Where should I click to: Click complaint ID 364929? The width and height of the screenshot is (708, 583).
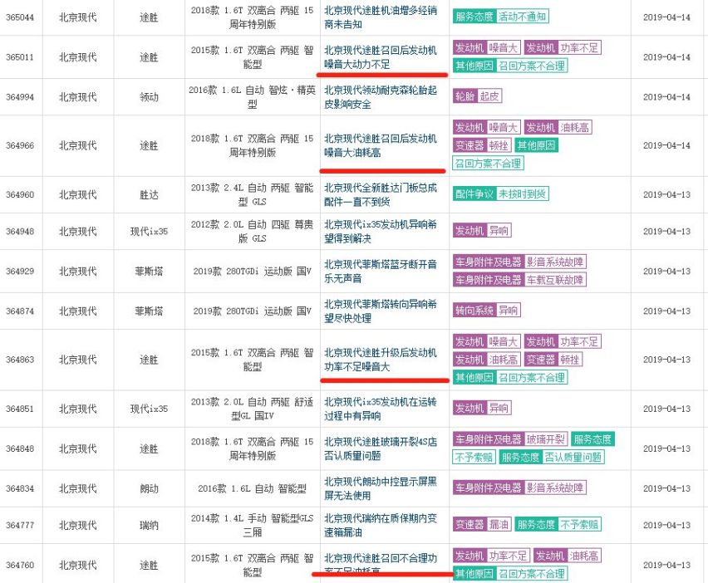point(20,272)
